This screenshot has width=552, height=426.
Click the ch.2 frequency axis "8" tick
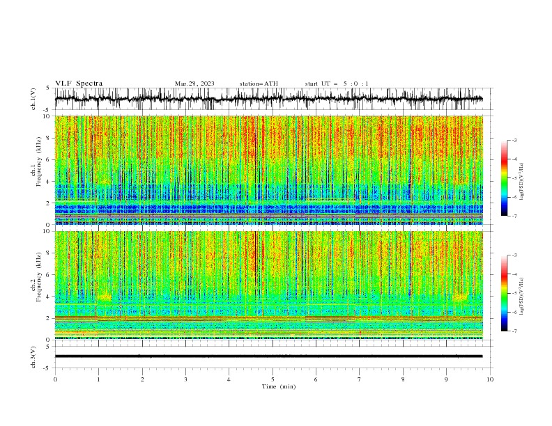(48, 253)
